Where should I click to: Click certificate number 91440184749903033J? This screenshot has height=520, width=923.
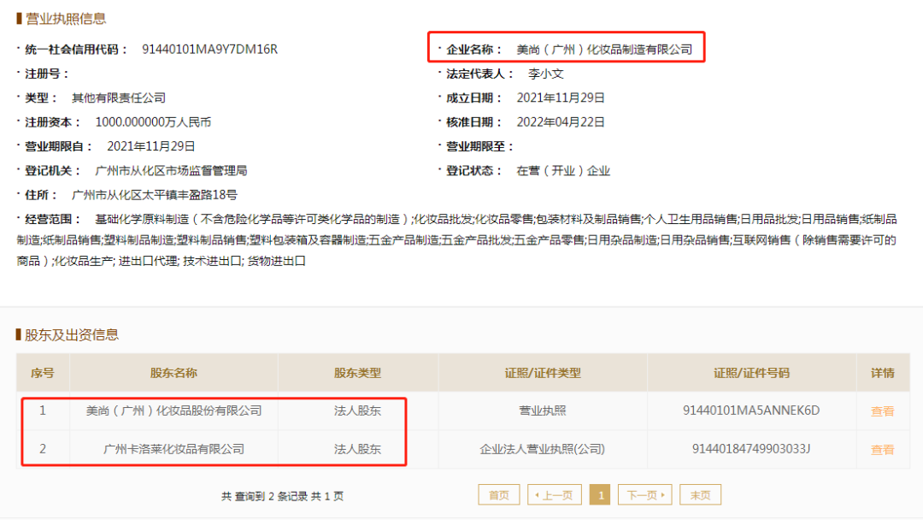(x=751, y=449)
